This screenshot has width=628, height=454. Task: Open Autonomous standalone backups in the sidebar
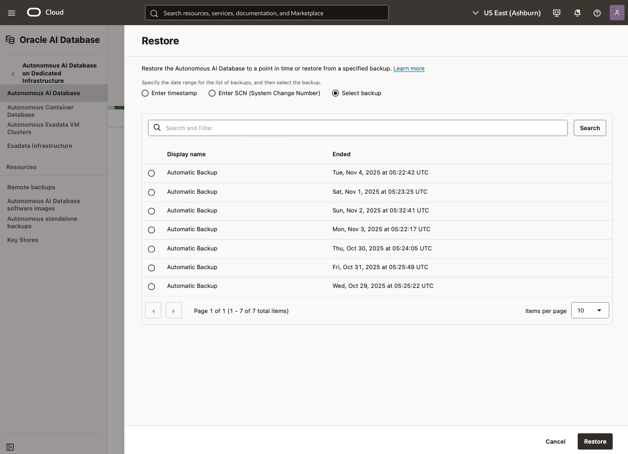pos(42,222)
